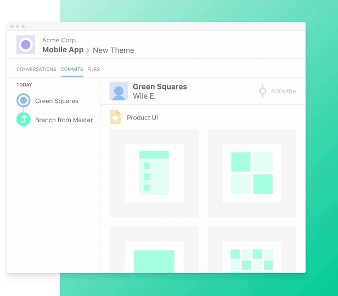Click the Green Squares commit title heading

point(160,87)
